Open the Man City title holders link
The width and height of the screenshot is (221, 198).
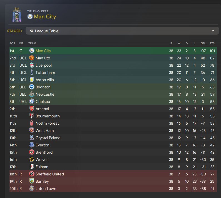(45, 17)
